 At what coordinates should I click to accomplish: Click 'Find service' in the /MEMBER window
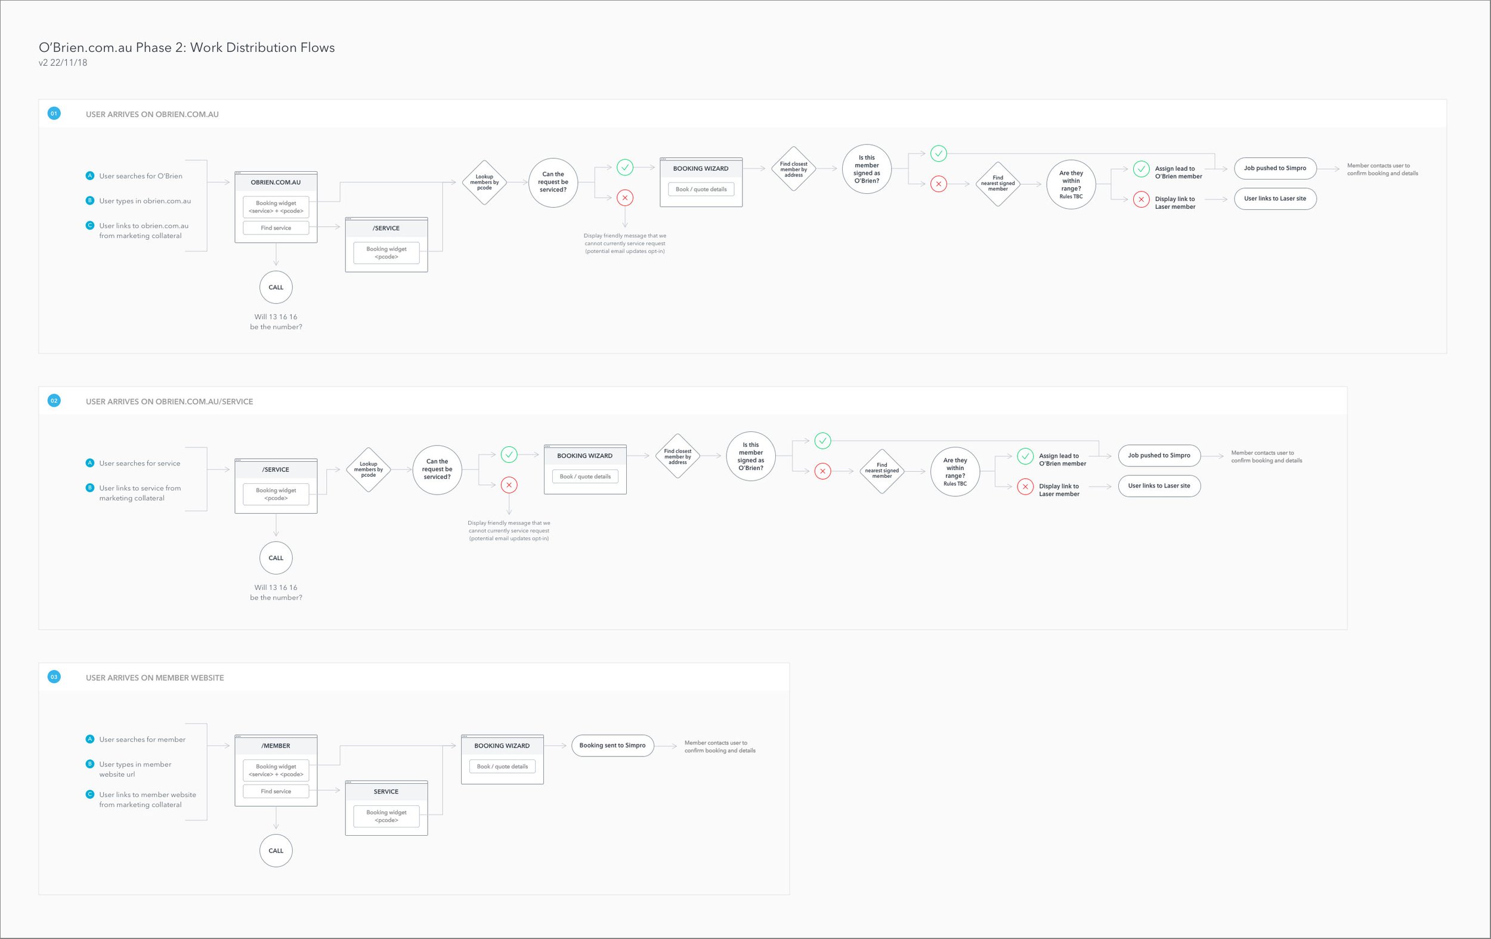coord(276,791)
